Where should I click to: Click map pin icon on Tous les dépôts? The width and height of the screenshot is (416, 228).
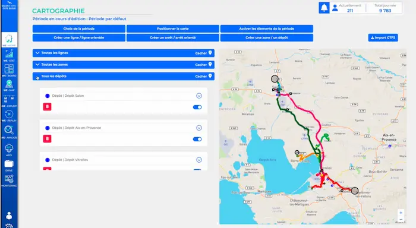pos(210,76)
